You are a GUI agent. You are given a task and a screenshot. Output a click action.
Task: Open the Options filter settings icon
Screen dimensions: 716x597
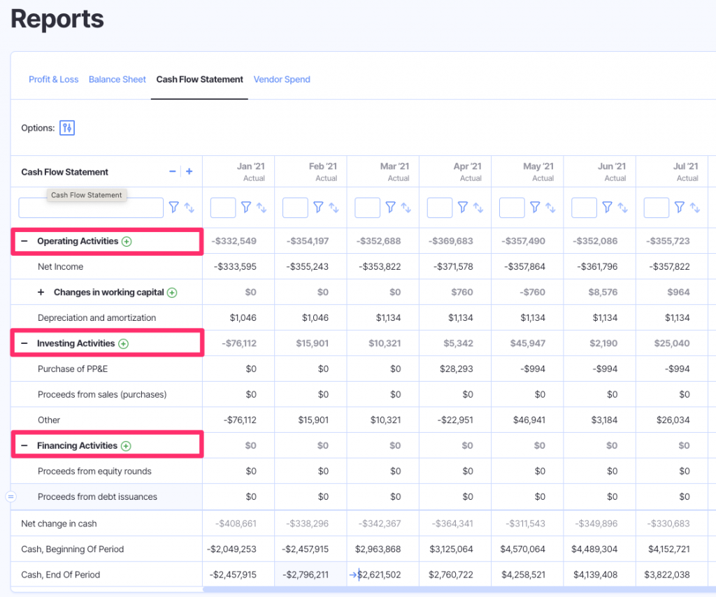[x=66, y=127]
